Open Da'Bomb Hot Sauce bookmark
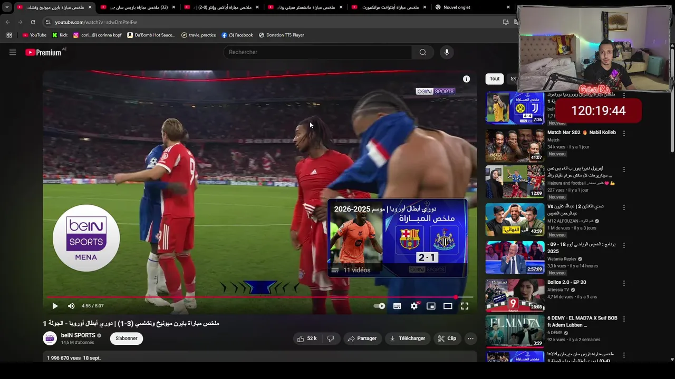This screenshot has width=675, height=379. click(x=151, y=35)
